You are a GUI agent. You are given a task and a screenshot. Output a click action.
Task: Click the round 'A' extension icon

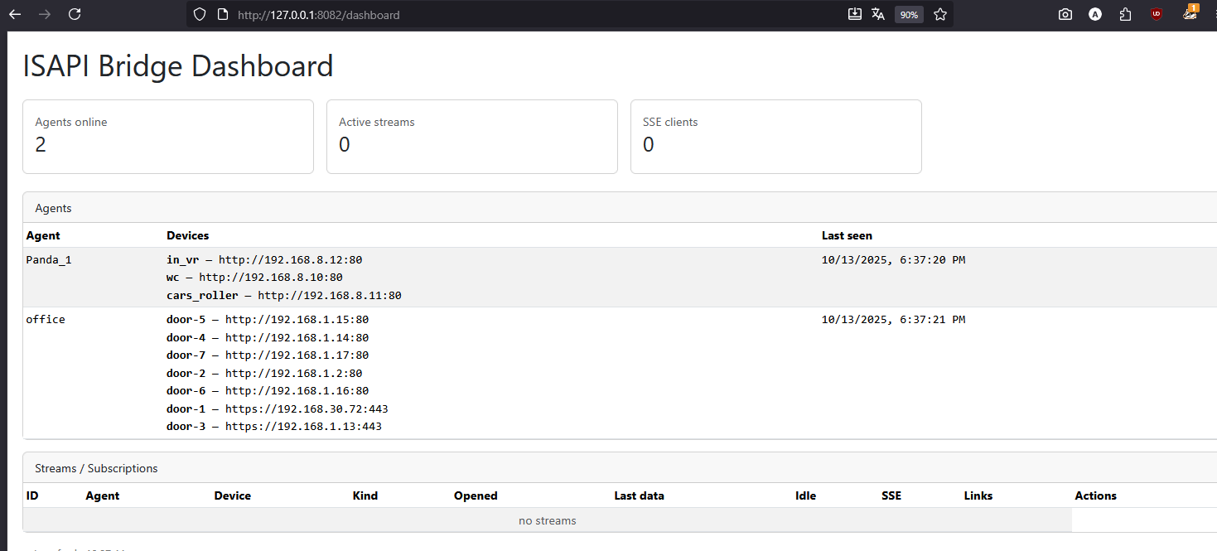(1095, 14)
